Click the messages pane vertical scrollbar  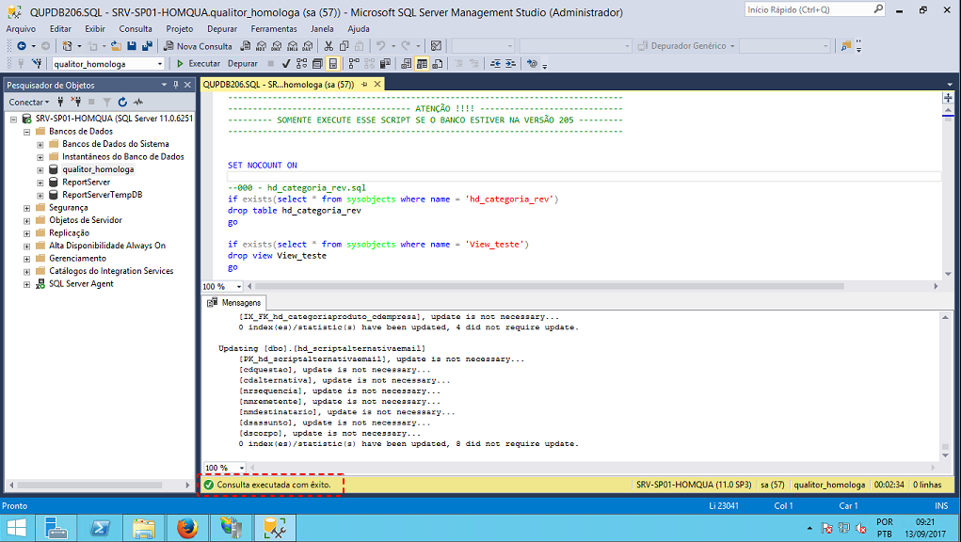click(945, 386)
